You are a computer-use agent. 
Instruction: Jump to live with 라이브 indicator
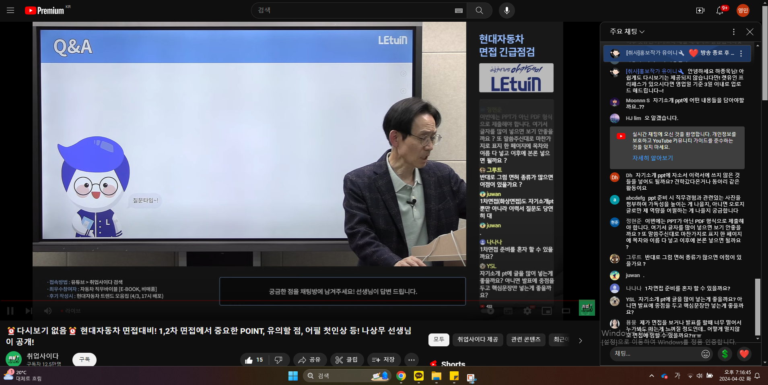71,310
